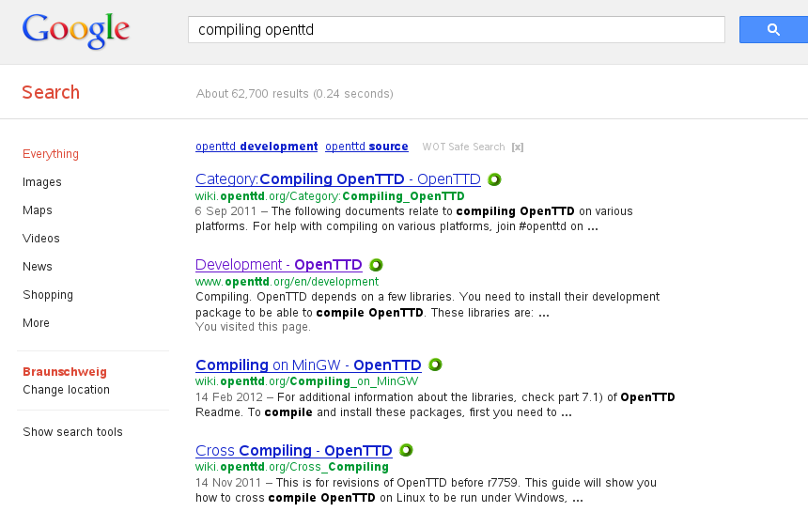
Task: Click the blue search magnifier button
Action: coord(772,30)
